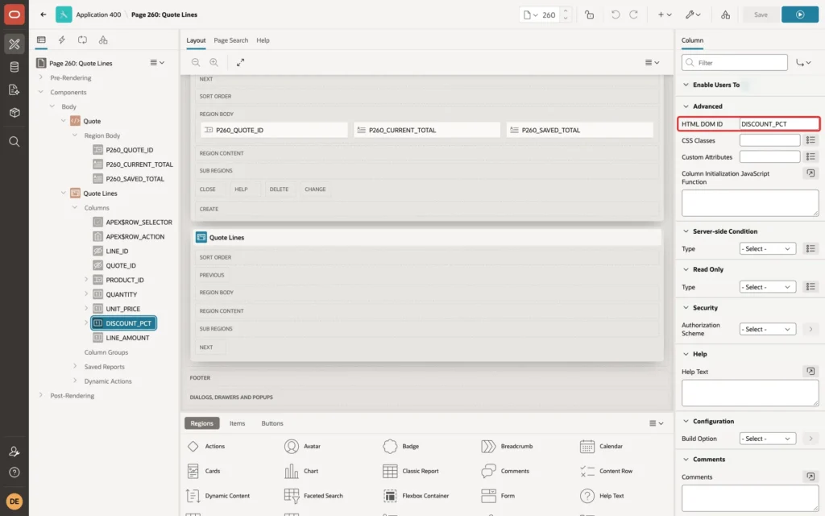Go back using the left arrow icon
This screenshot has height=516, width=825.
pyautogui.click(x=44, y=15)
